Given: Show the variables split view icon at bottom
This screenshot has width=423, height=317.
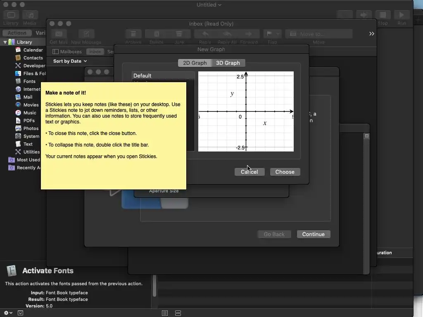Looking at the screenshot, I should 178,313.
